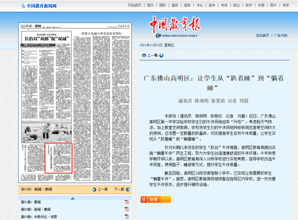Screen dimensions: 298x220
Task: Click the 中国教育新闻网 site logo
Action: (39, 6)
